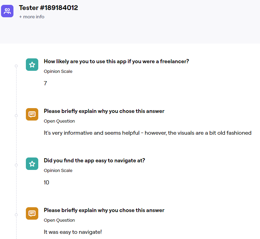Click the orange comment icon under first question
This screenshot has height=239, width=260.
[32, 114]
